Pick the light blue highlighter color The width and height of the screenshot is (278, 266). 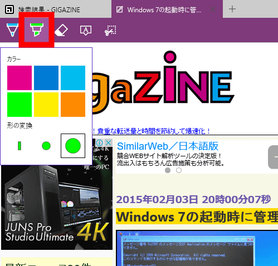tap(73, 78)
